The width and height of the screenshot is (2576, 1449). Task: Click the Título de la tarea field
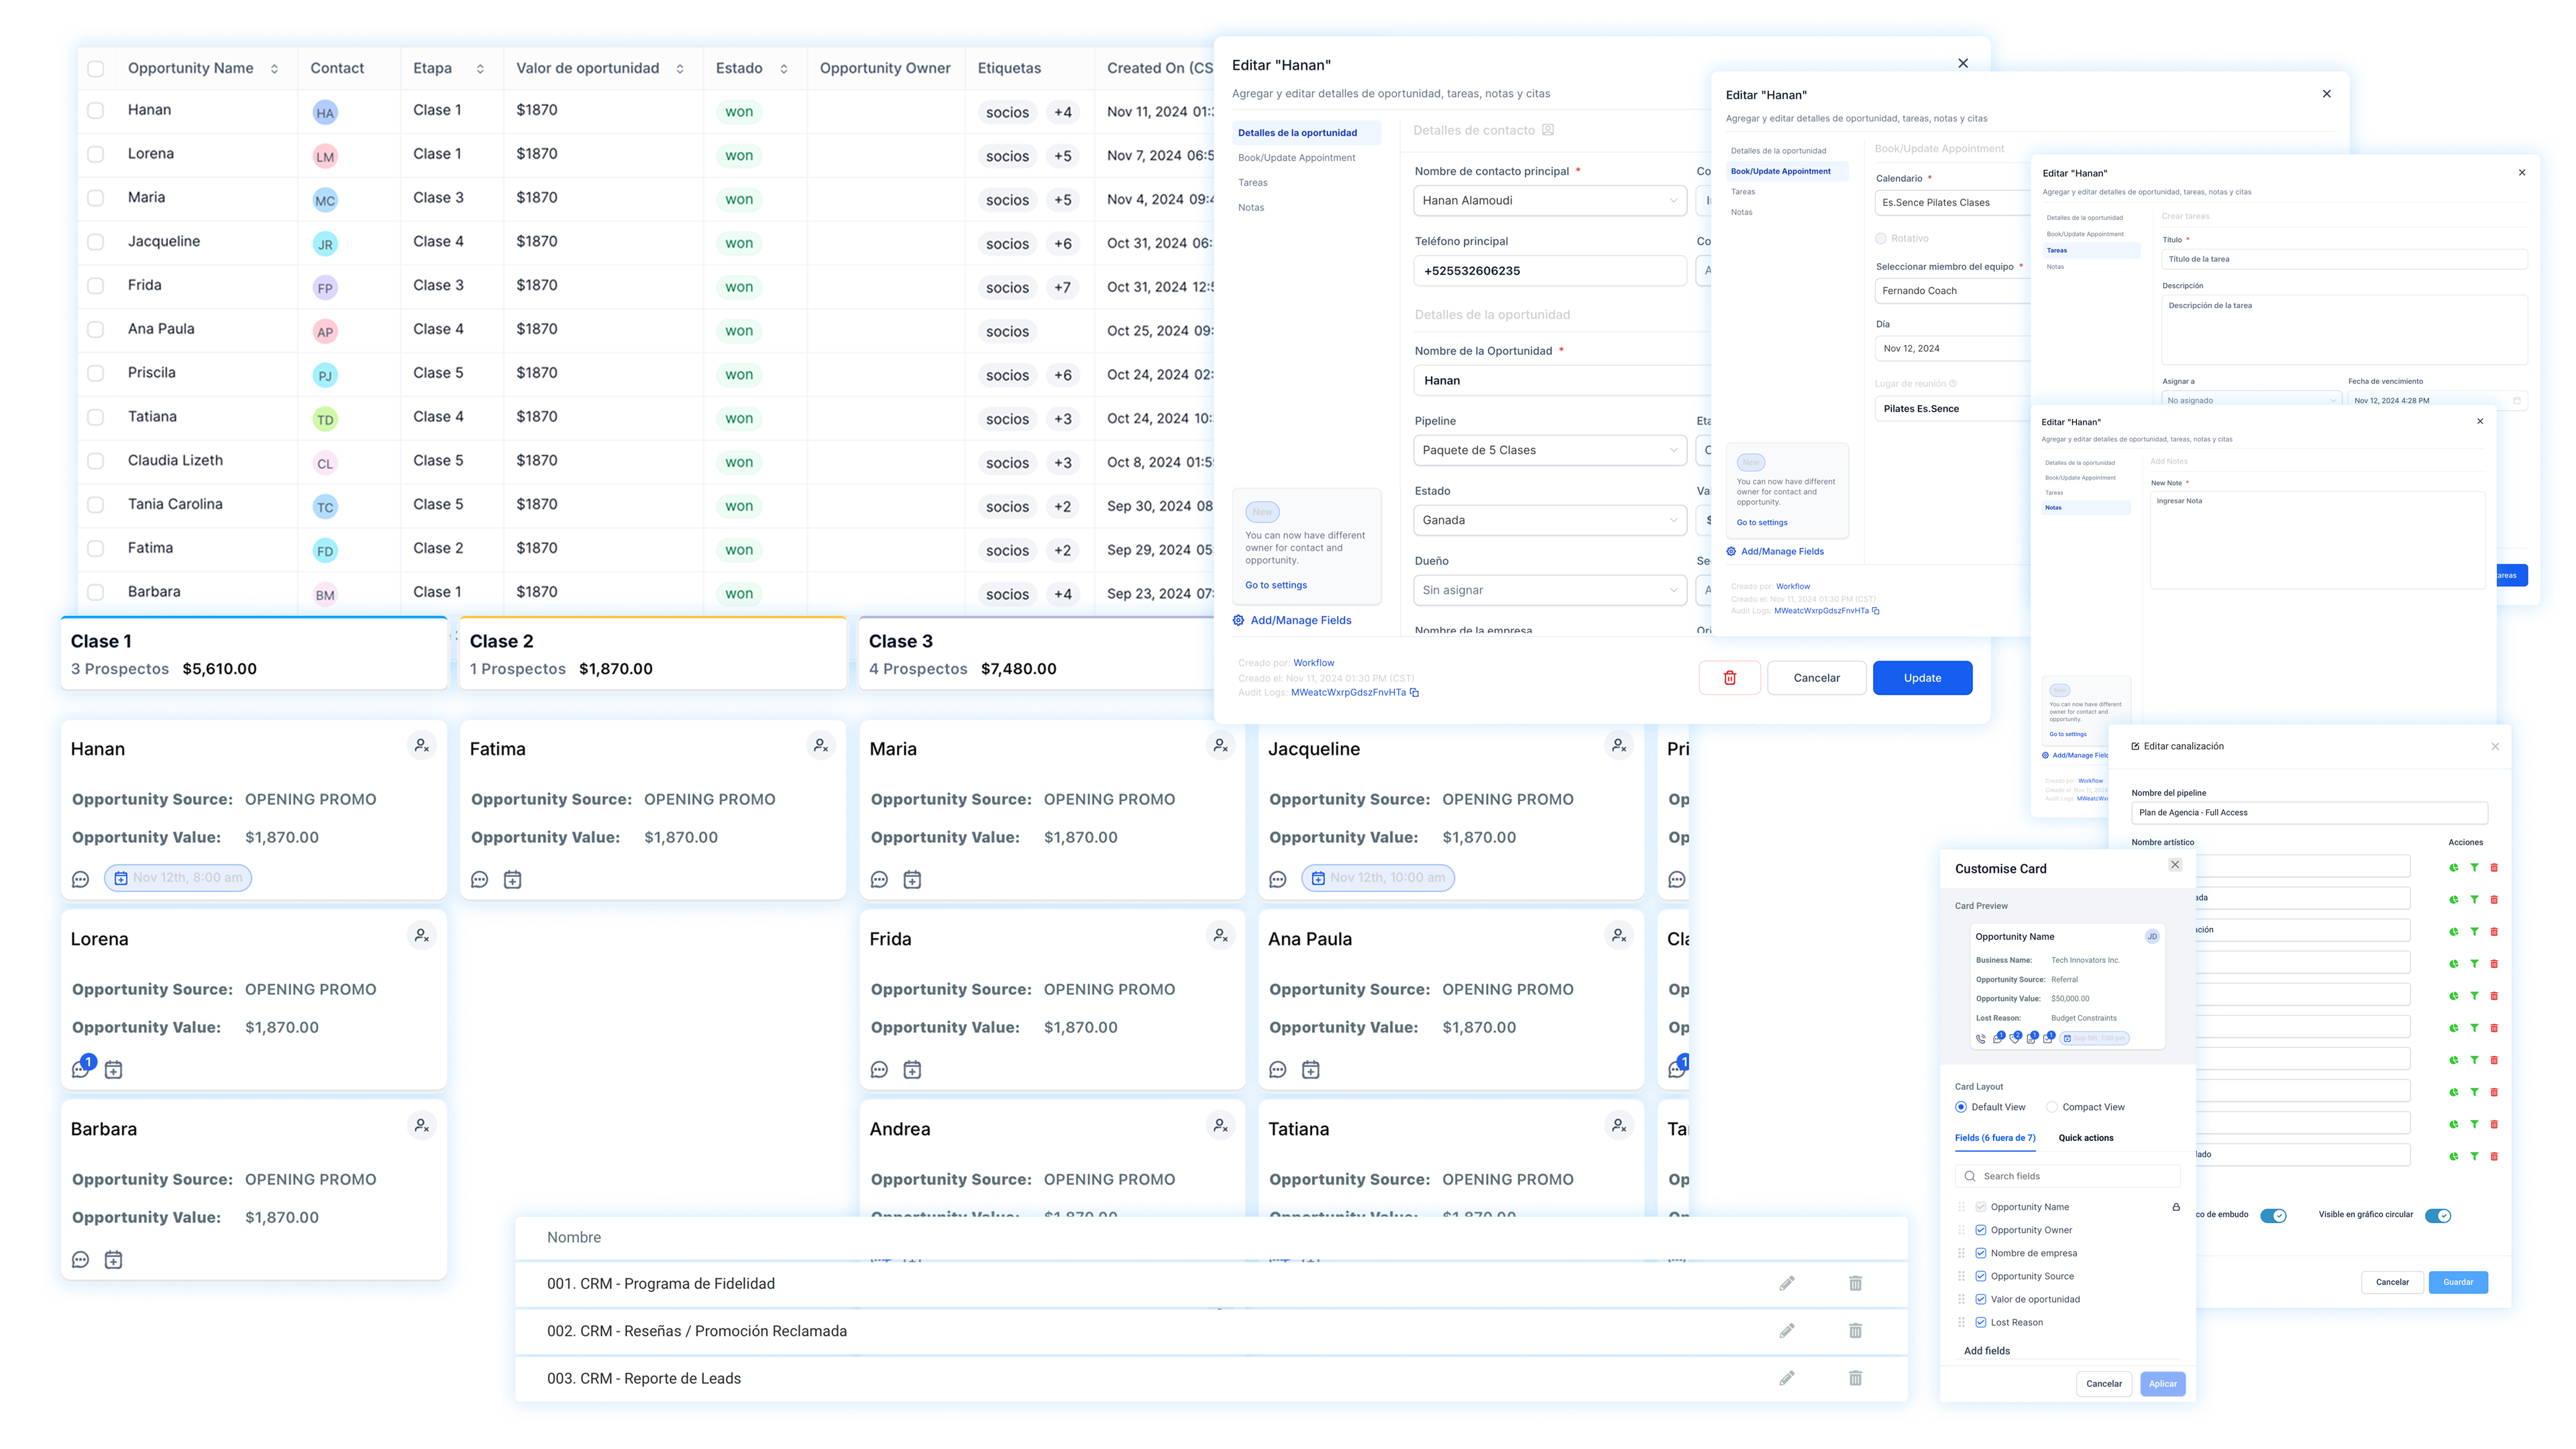(x=2344, y=259)
